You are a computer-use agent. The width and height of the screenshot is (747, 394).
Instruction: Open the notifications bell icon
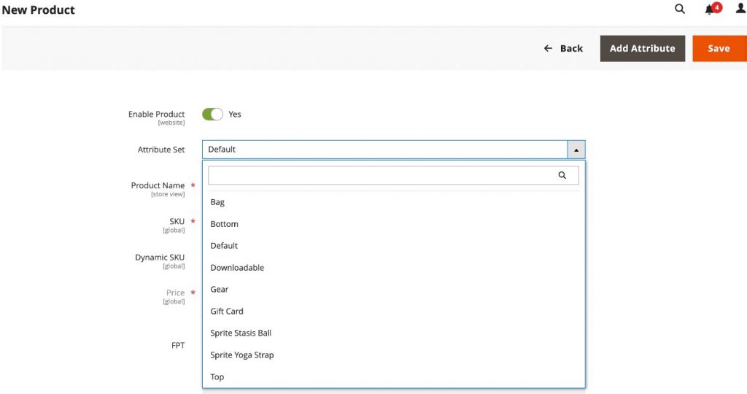coord(710,9)
